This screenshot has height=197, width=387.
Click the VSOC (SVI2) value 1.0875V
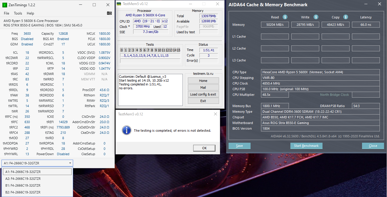coord(104,53)
